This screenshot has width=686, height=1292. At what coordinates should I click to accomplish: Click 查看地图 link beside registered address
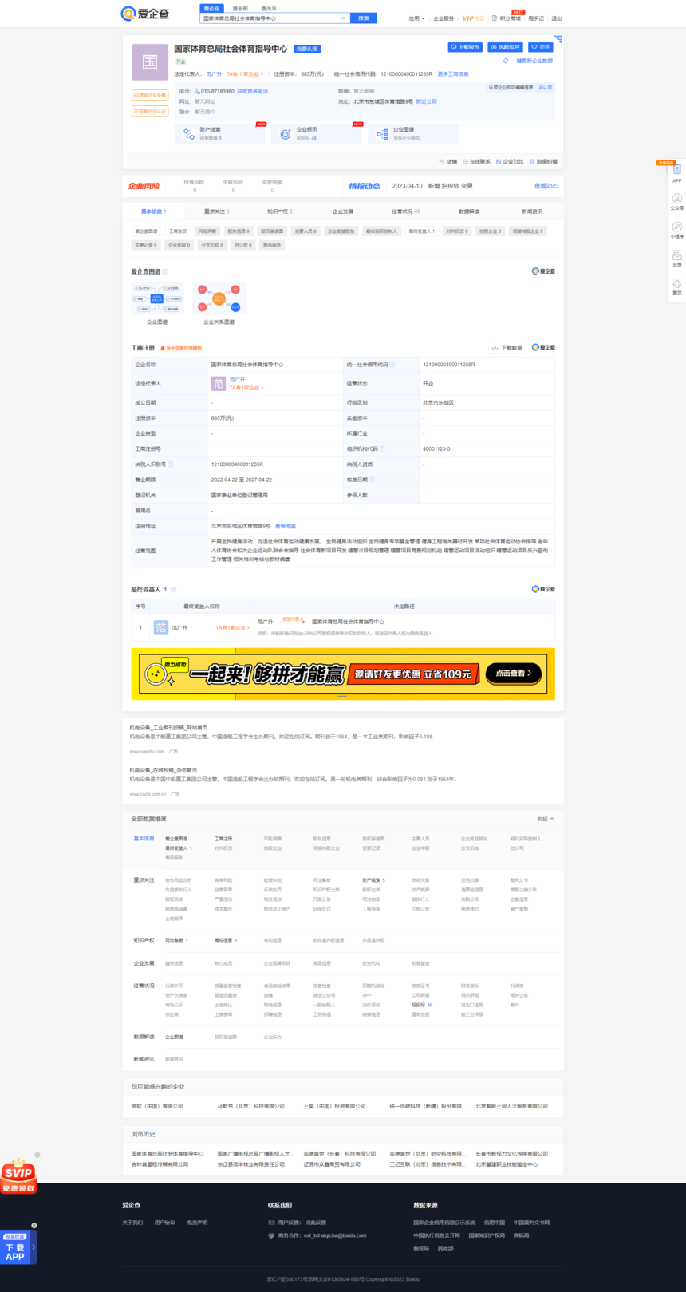286,527
